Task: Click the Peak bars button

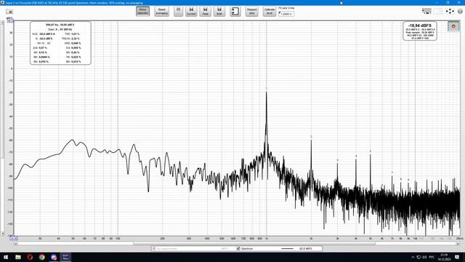Action: point(205,12)
